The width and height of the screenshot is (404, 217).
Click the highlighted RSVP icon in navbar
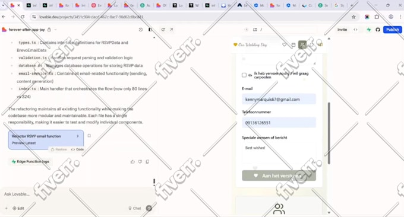[x=302, y=44]
